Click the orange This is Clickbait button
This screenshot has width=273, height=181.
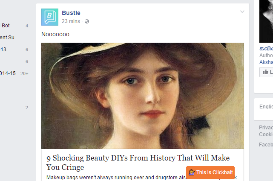click(x=210, y=172)
